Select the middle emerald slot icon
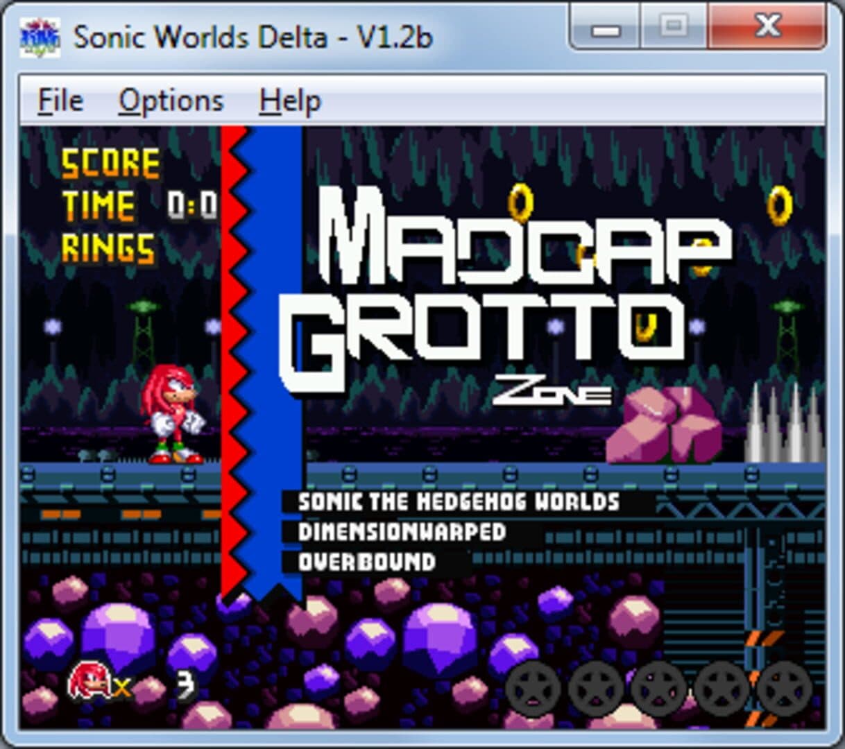This screenshot has height=749, width=845. click(658, 689)
